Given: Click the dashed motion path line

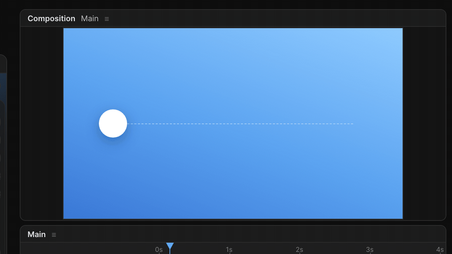Looking at the screenshot, I should pos(240,124).
